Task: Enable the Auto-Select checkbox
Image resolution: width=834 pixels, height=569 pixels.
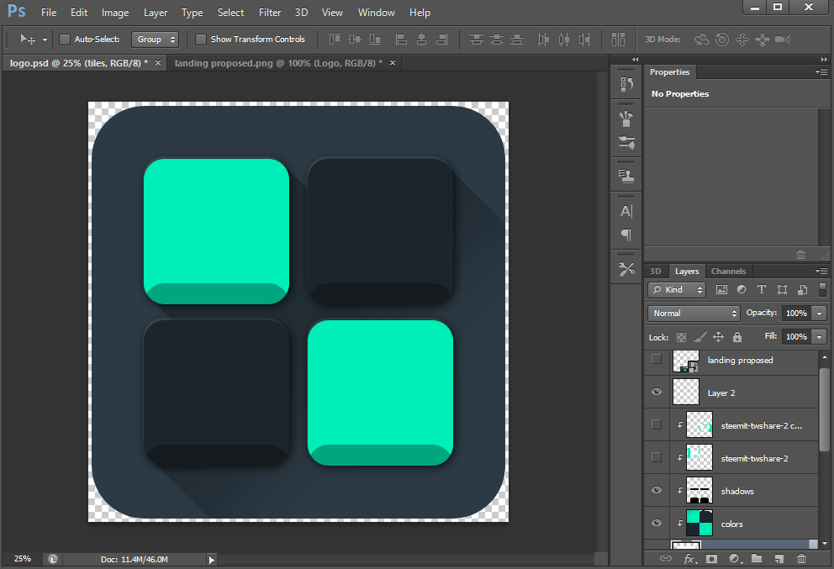Action: [x=65, y=40]
